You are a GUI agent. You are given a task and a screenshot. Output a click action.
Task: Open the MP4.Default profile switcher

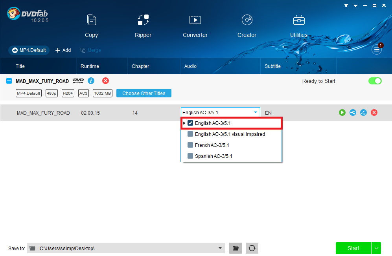pyautogui.click(x=29, y=50)
